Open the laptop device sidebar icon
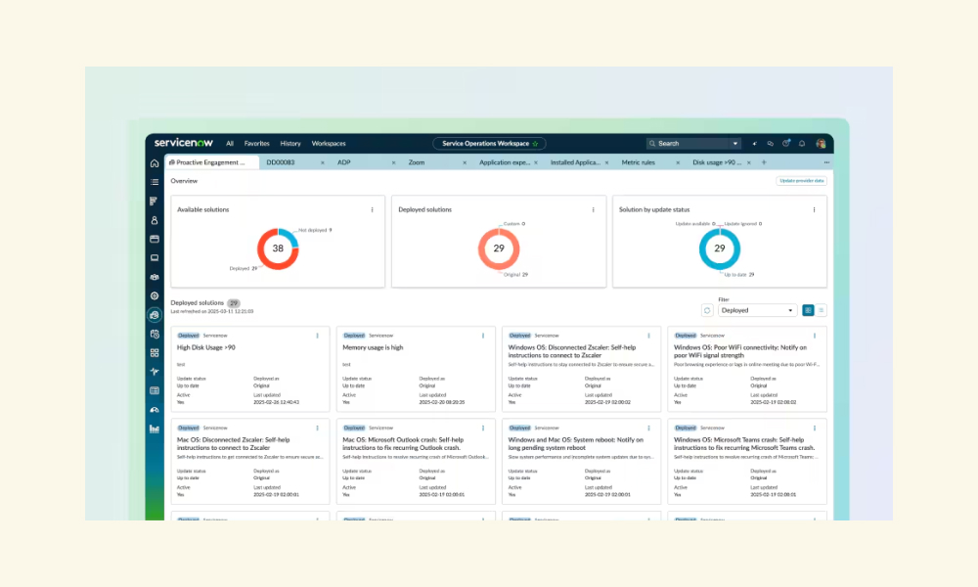This screenshot has width=978, height=587. tap(155, 257)
